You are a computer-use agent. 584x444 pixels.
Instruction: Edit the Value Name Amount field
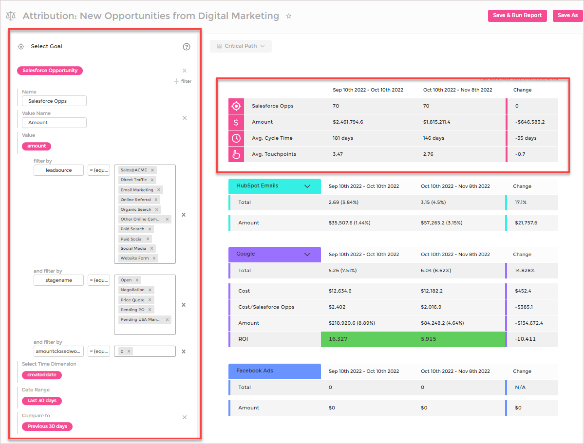55,123
